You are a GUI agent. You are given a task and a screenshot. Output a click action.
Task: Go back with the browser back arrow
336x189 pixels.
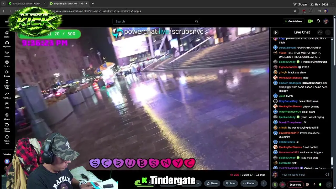(x=4, y=11)
